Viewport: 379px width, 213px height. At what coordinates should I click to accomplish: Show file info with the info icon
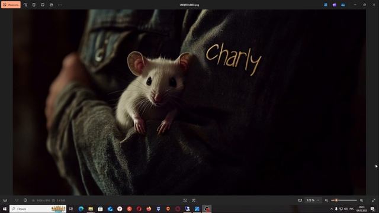(25, 200)
